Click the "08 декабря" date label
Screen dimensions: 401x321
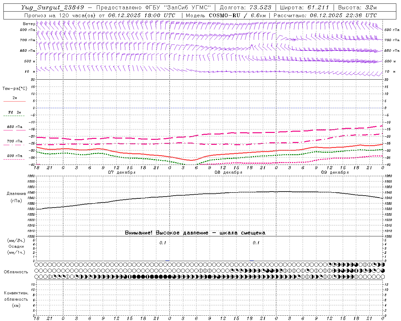[x=228, y=172]
